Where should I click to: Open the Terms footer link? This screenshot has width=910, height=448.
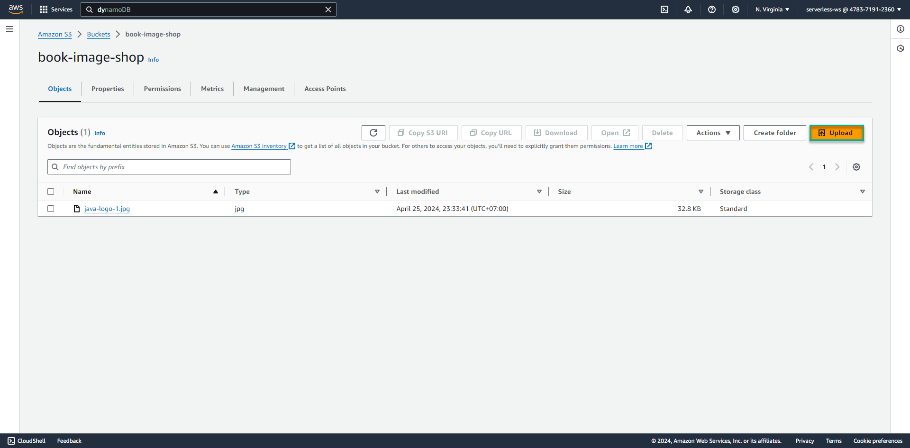pyautogui.click(x=834, y=441)
